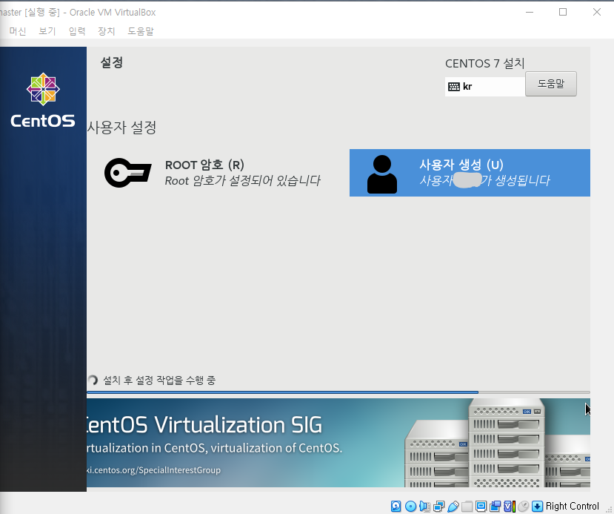Close the VirtualBox window
614x514 pixels.
[x=597, y=12]
